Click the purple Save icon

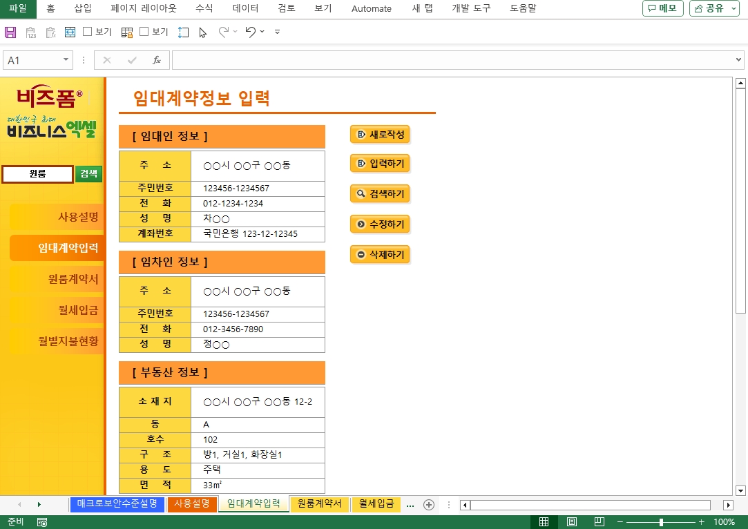pyautogui.click(x=10, y=32)
